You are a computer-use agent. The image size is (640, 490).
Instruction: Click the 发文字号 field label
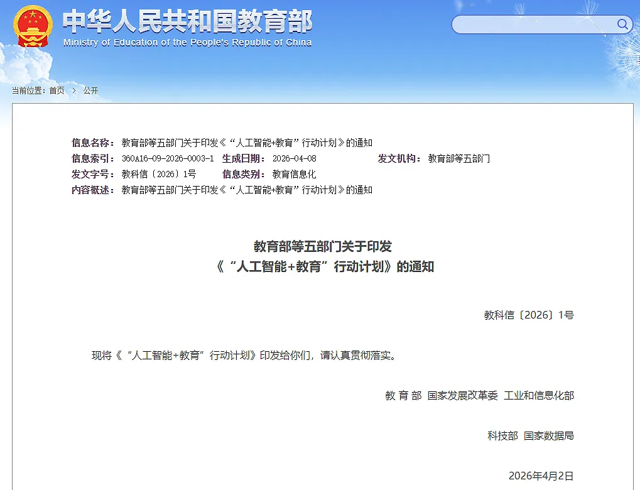pos(93,174)
